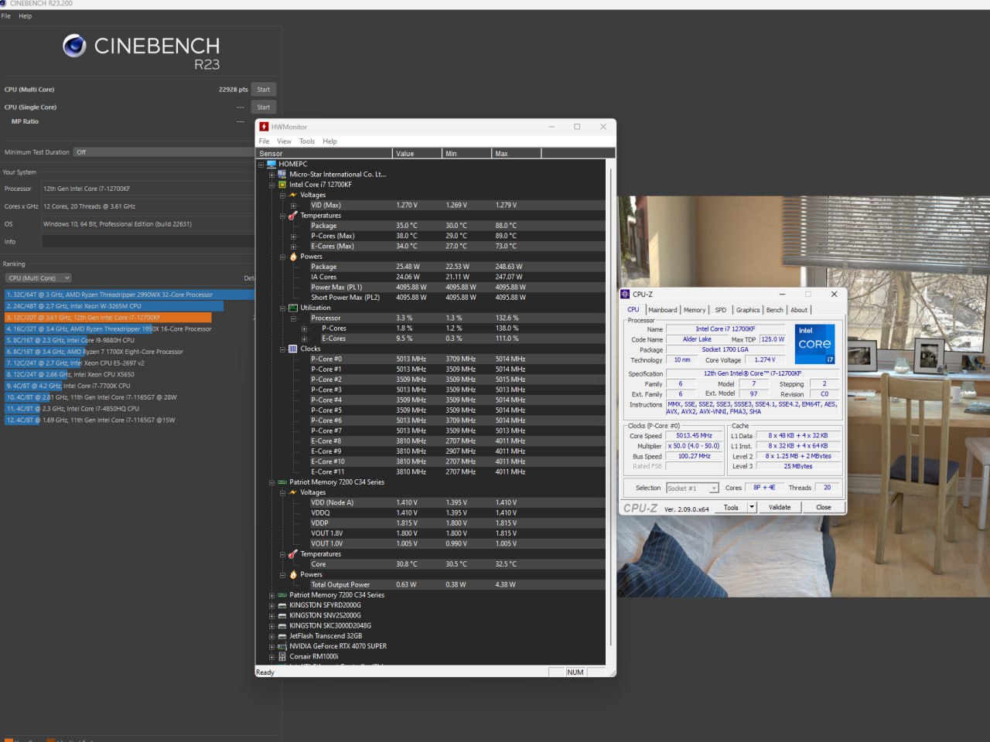Viewport: 990px width, 742px height.
Task: Click the Corsair RM1000i power supply icon
Action: click(x=282, y=657)
